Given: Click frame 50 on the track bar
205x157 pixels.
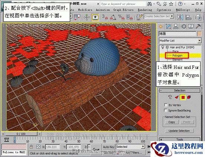Looking at the screenshot, I should [x=79, y=140].
